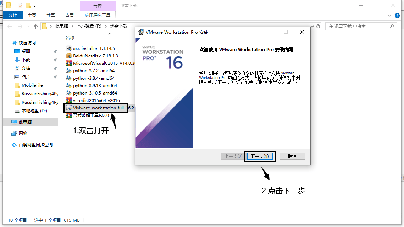
Task: Select VMware-workstation-full installer file
Action: coord(100,108)
